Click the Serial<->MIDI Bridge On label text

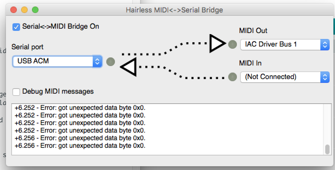(x=61, y=27)
